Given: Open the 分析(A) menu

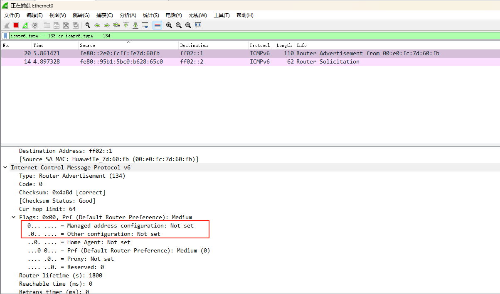Looking at the screenshot, I should pyautogui.click(x=128, y=15).
